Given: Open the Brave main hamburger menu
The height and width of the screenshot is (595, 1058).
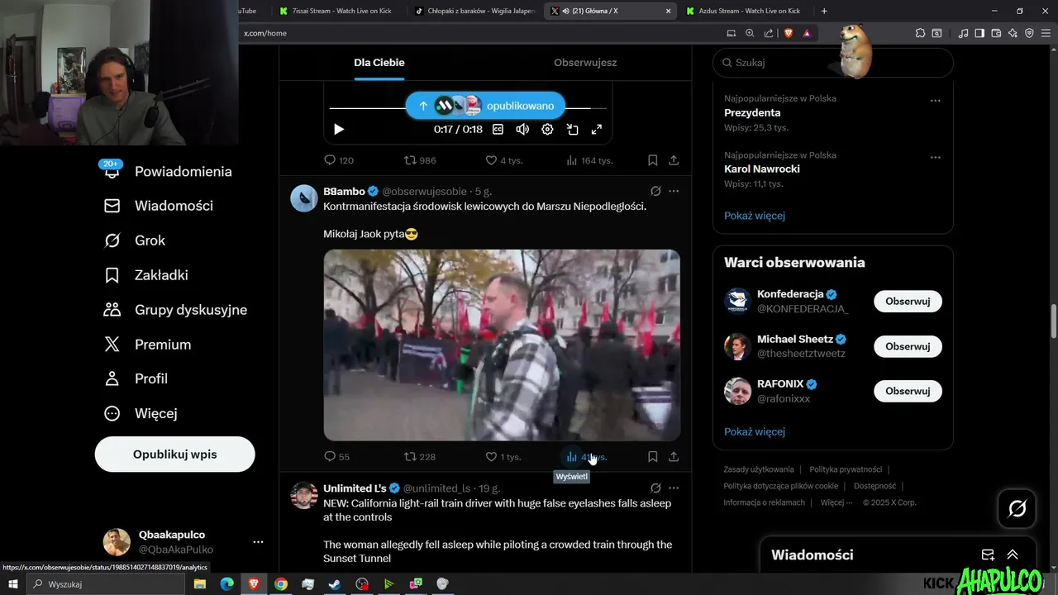Looking at the screenshot, I should 1046,33.
